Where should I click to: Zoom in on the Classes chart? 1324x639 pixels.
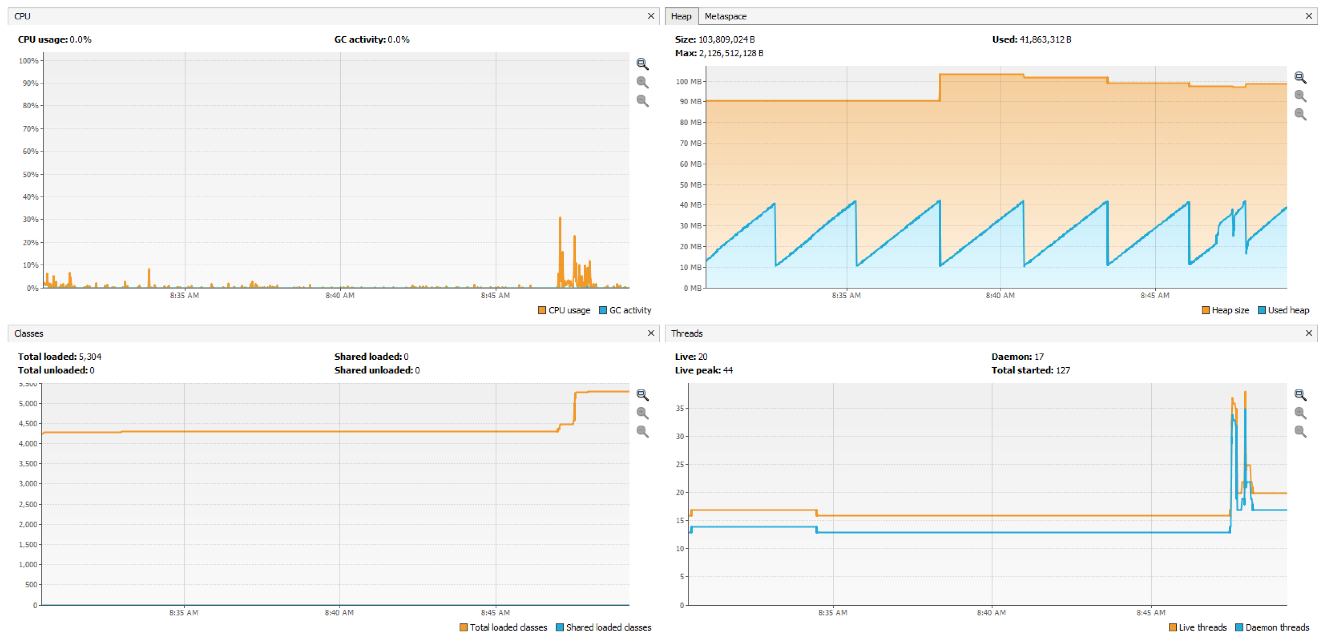642,413
